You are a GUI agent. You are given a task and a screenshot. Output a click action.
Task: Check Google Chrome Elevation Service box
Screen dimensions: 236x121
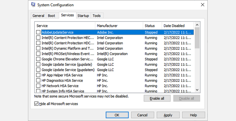[38, 59]
